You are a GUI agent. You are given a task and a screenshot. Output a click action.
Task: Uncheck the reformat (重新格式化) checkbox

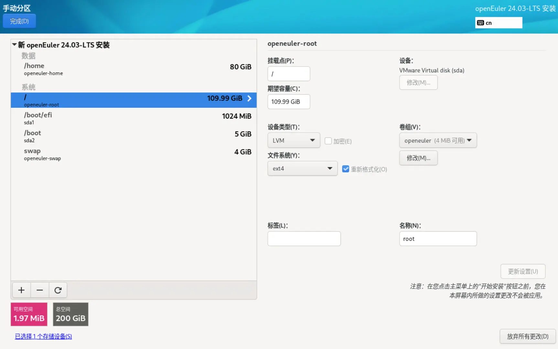click(x=346, y=169)
